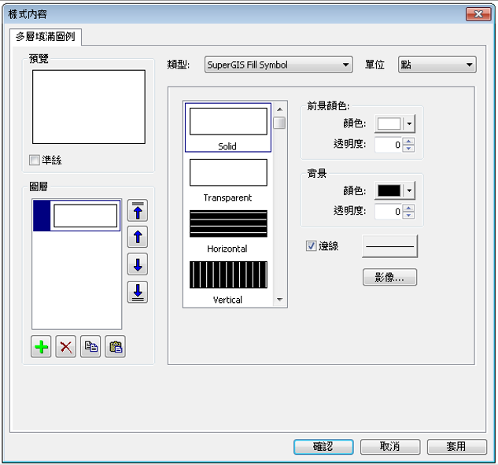The width and height of the screenshot is (498, 465).
Task: Copy the selected layer
Action: pyautogui.click(x=90, y=346)
